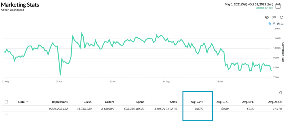289x123 pixels.
Task: Refresh the table with reload icon
Action: [x=281, y=93]
